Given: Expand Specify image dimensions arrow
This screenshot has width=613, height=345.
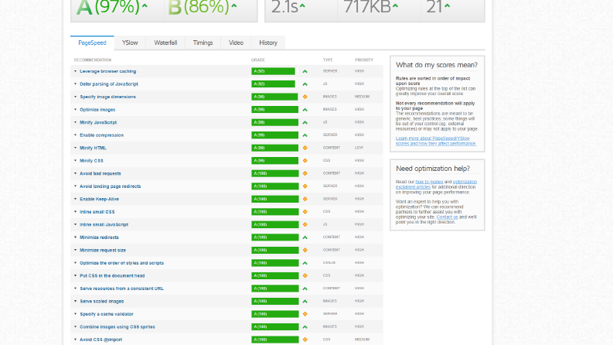Looking at the screenshot, I should 76,97.
